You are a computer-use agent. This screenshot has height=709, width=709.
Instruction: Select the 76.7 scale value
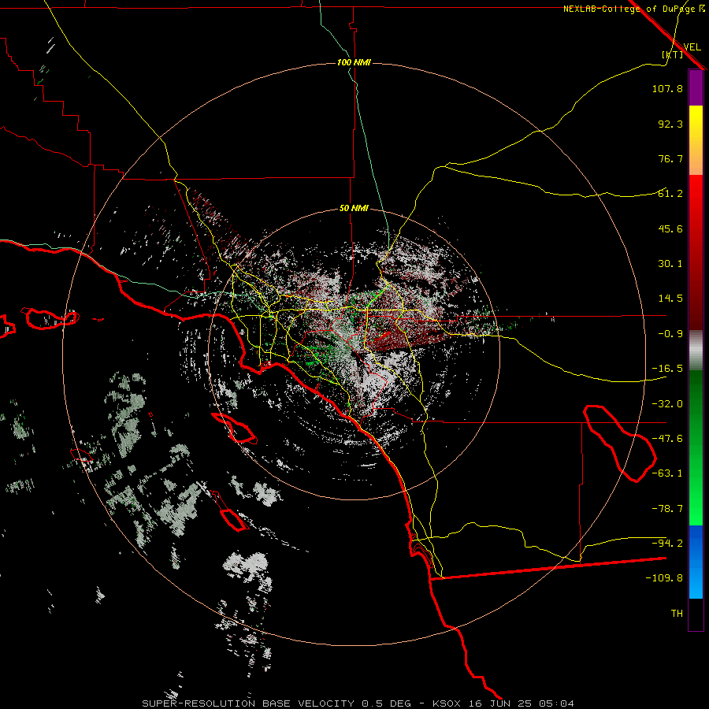(670, 158)
